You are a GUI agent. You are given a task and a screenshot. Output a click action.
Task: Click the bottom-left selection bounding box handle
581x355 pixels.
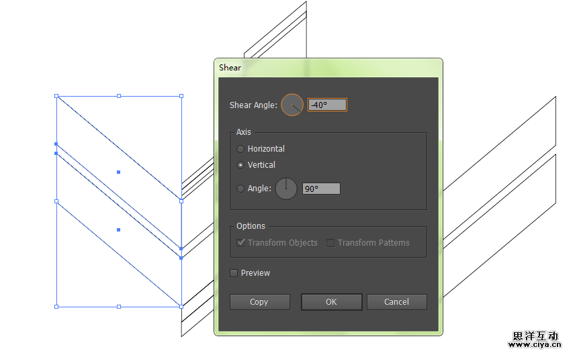56,307
